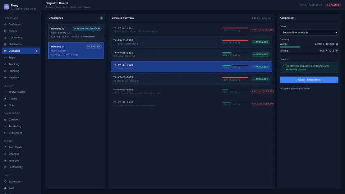Click the Customers sidebar icon
This screenshot has width=345, height=194.
(x=5, y=38)
